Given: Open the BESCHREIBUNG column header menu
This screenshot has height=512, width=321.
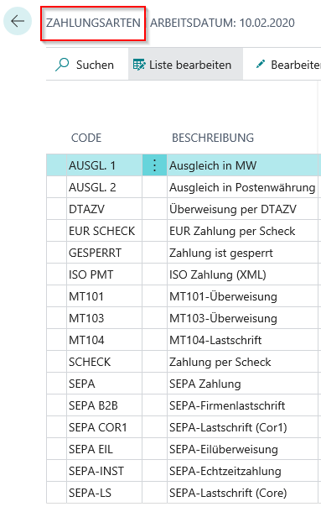Looking at the screenshot, I should tap(213, 138).
